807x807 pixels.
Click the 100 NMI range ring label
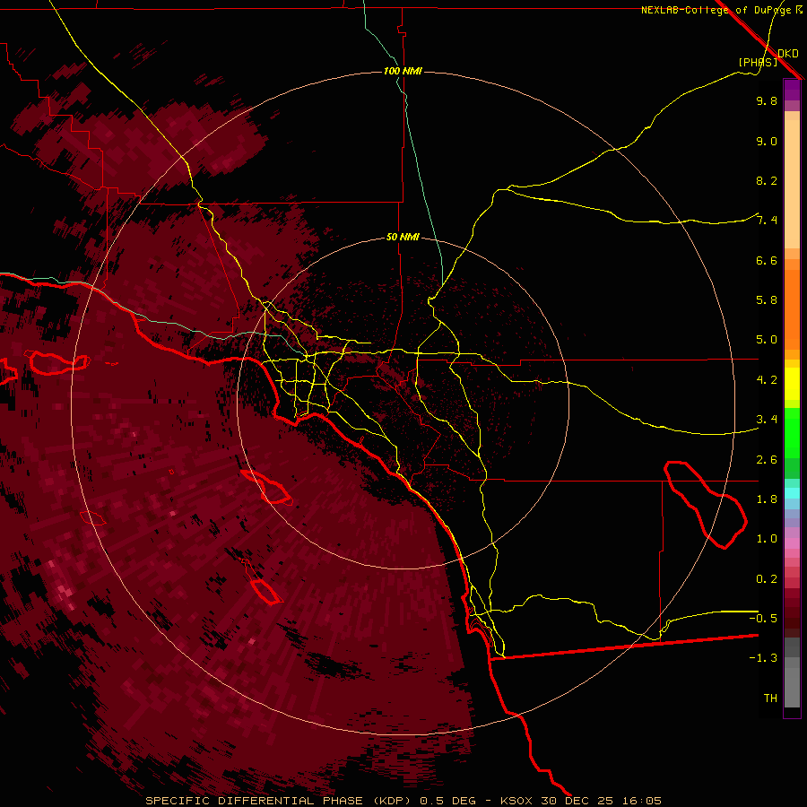(403, 71)
